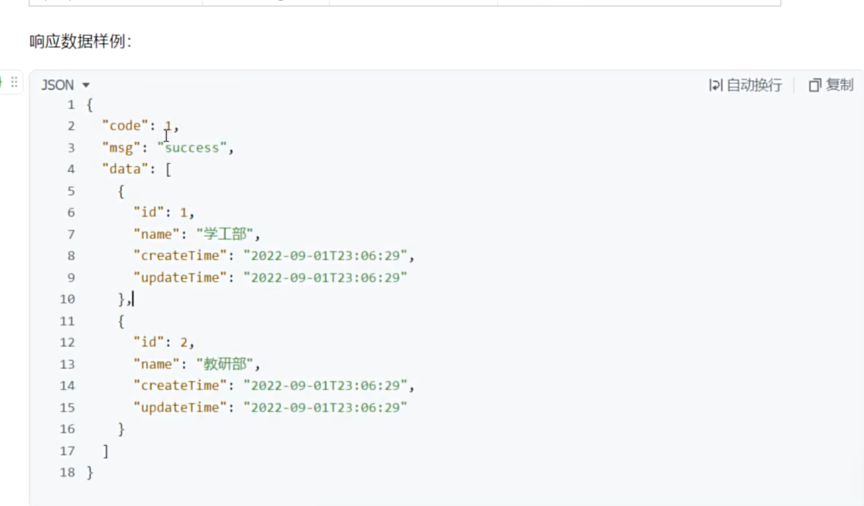Screen dimensions: 864x506
Task: Click the "教研部" name value
Action: tap(225, 364)
